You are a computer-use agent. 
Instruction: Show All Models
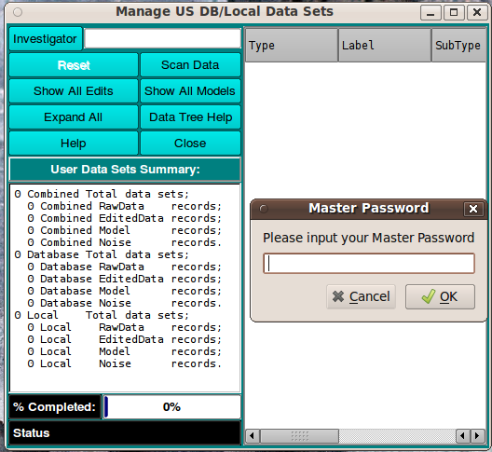click(190, 91)
